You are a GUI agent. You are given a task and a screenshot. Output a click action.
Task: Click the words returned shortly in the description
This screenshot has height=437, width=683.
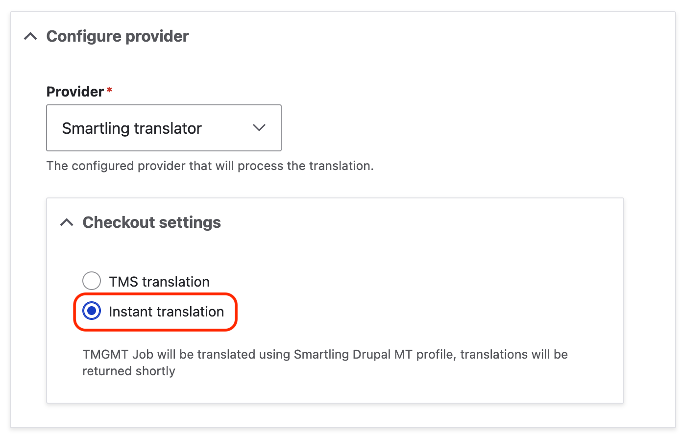pyautogui.click(x=128, y=371)
